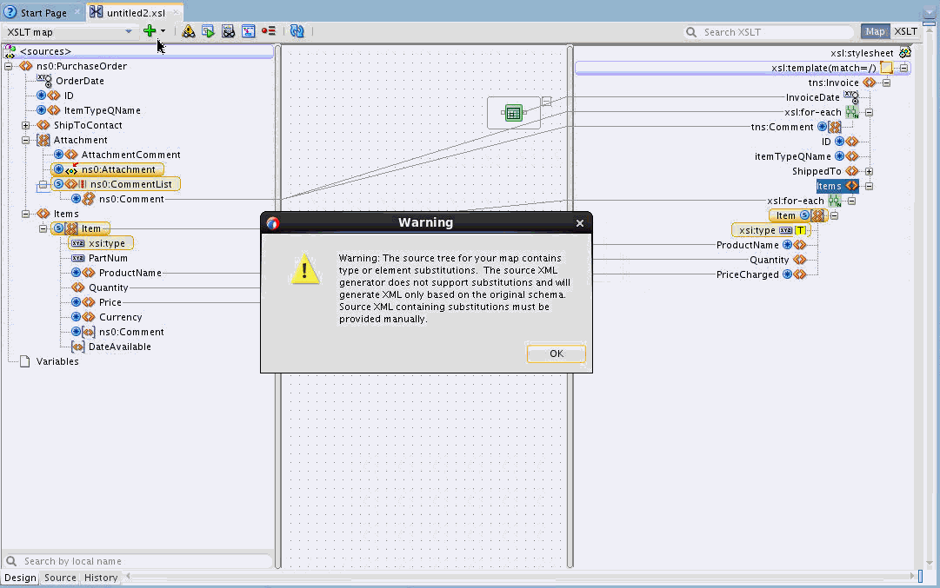Select the untitled2.xsl tab

click(x=136, y=12)
